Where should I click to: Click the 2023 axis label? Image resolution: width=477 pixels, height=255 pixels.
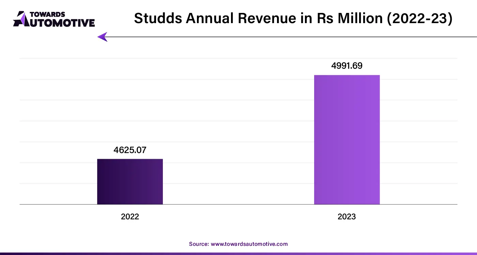click(x=347, y=217)
